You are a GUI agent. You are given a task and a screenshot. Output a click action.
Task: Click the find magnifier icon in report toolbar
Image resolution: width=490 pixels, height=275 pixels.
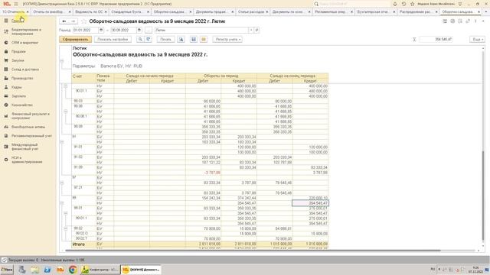(140, 39)
